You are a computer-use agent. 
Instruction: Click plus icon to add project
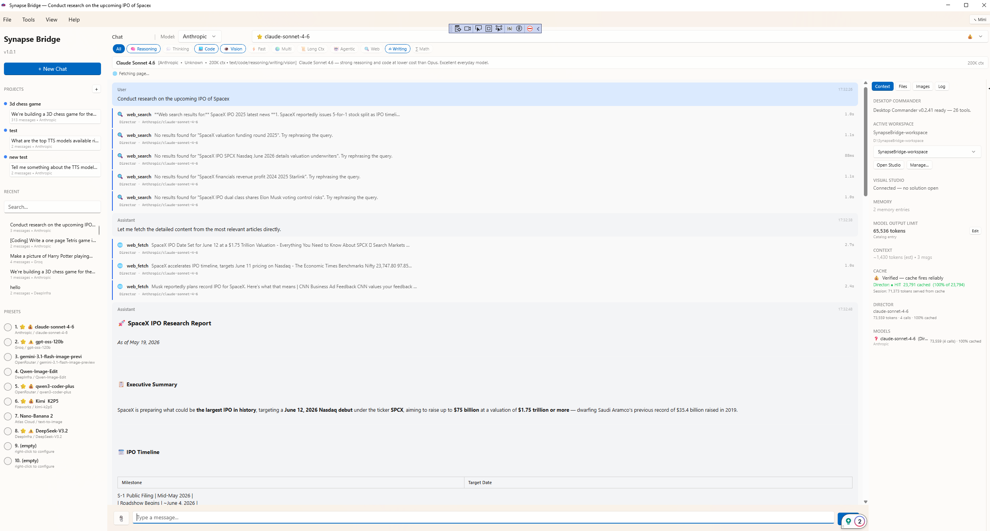point(96,89)
